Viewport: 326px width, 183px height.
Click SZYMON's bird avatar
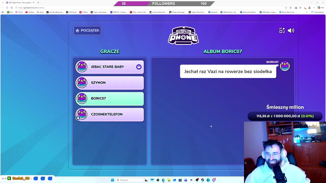pyautogui.click(x=82, y=83)
